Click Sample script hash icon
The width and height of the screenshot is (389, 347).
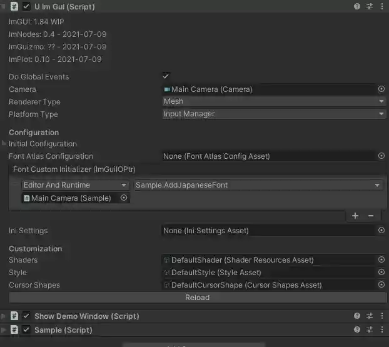tap(14, 329)
